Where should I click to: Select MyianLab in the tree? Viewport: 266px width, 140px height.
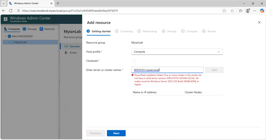tap(30, 42)
